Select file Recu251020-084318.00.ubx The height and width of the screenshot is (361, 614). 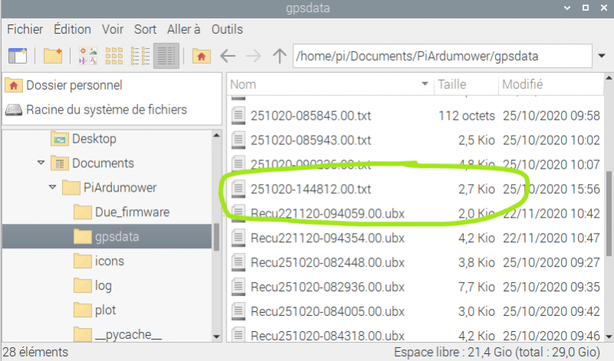tap(328, 336)
